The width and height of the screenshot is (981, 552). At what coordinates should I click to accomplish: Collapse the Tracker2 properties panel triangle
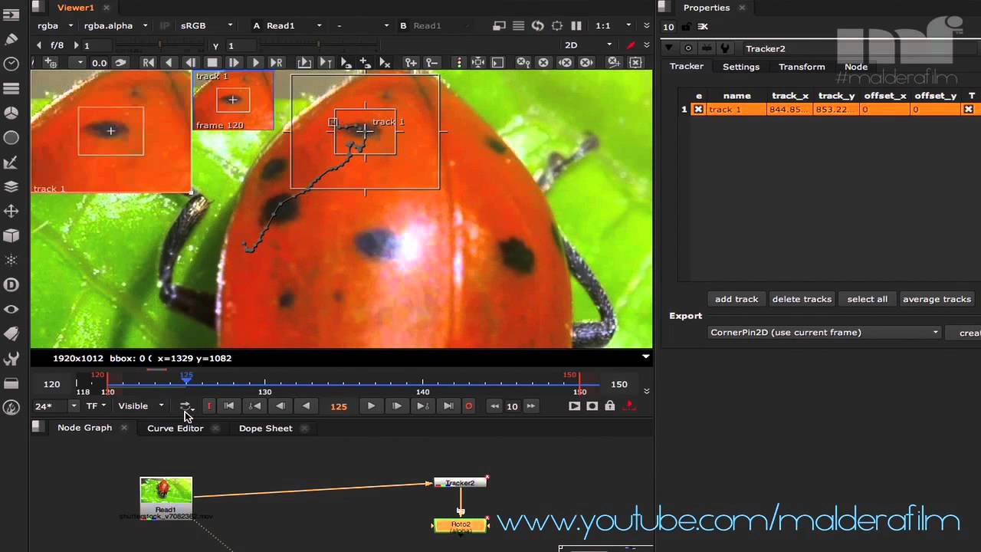[x=669, y=48]
